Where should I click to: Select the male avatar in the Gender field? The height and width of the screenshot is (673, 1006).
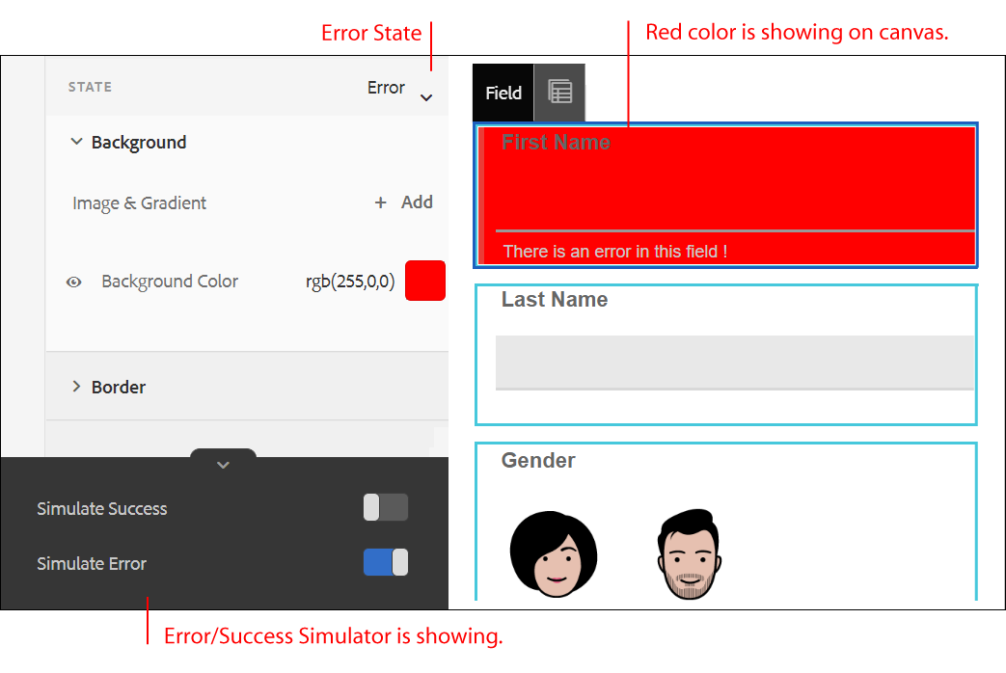(689, 552)
